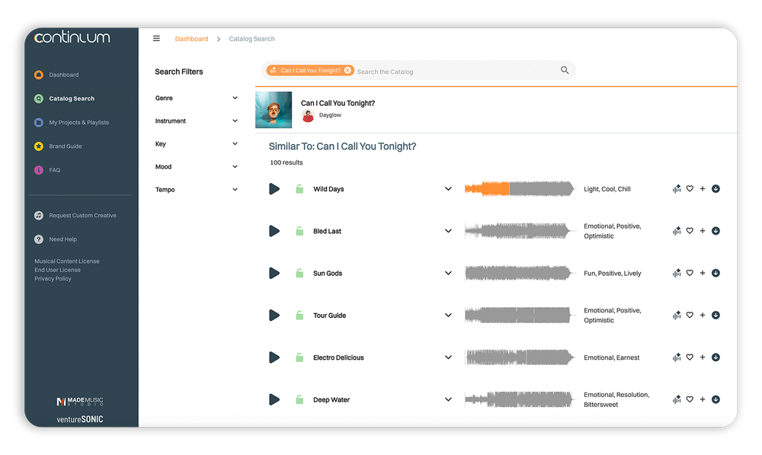The width and height of the screenshot is (762, 455).
Task: Favorite Sun Gods with the heart
Action: pyautogui.click(x=690, y=273)
